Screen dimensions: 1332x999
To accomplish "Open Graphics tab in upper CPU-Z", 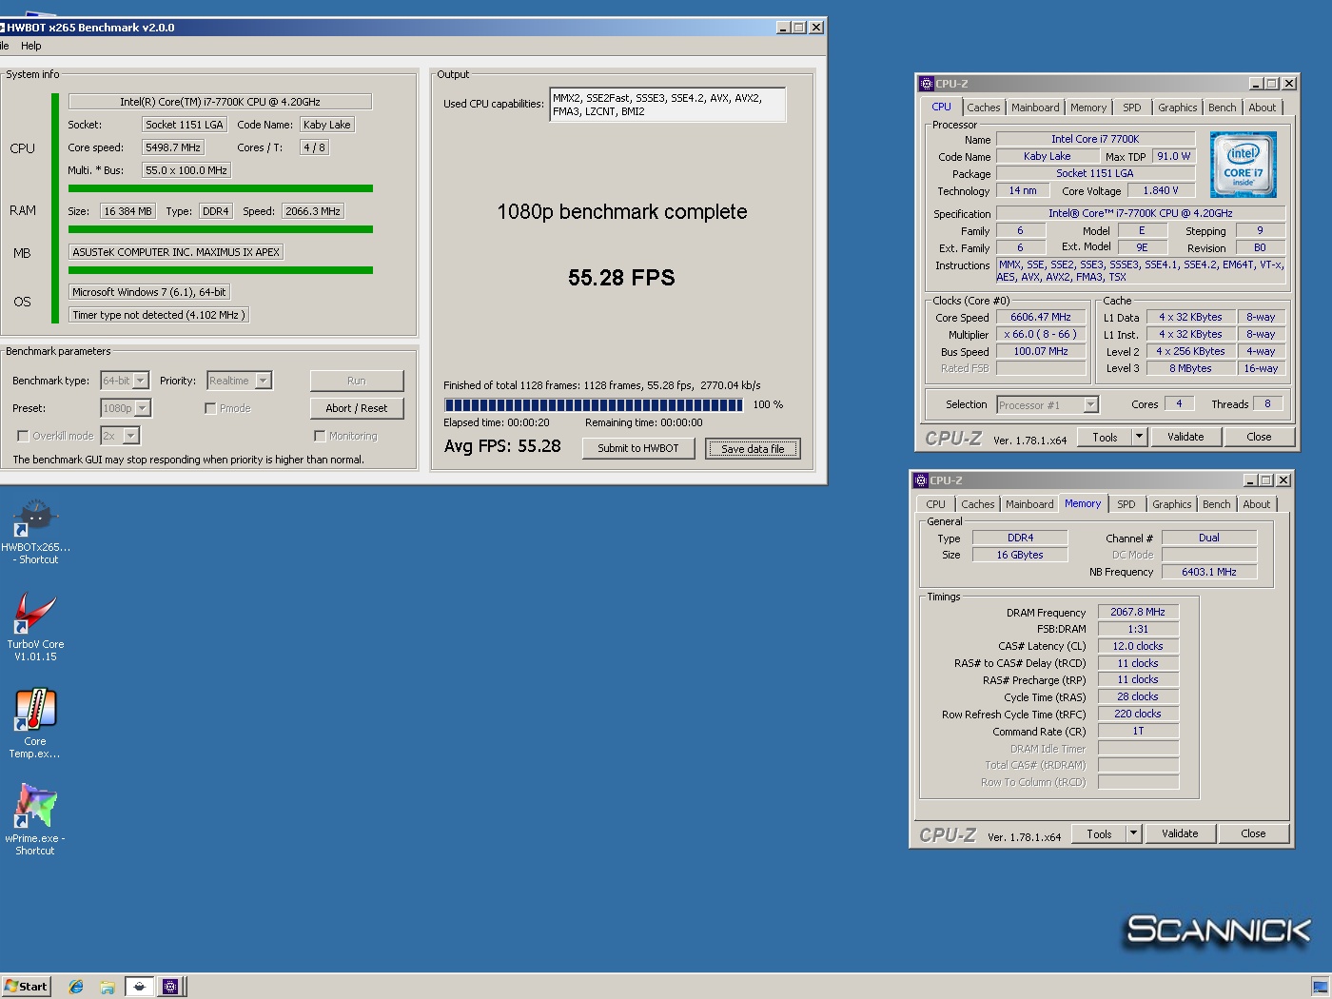I will point(1178,108).
